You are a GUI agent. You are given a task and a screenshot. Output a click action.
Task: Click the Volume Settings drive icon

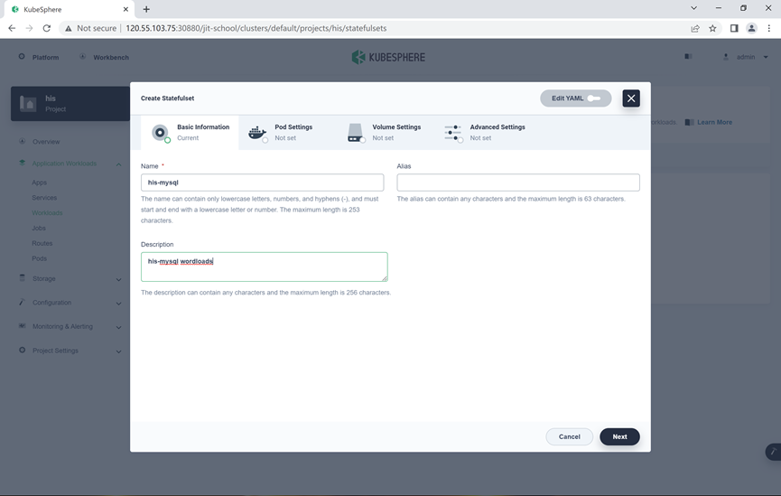click(355, 133)
